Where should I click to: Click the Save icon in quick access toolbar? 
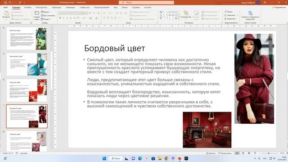(x=5, y=2)
